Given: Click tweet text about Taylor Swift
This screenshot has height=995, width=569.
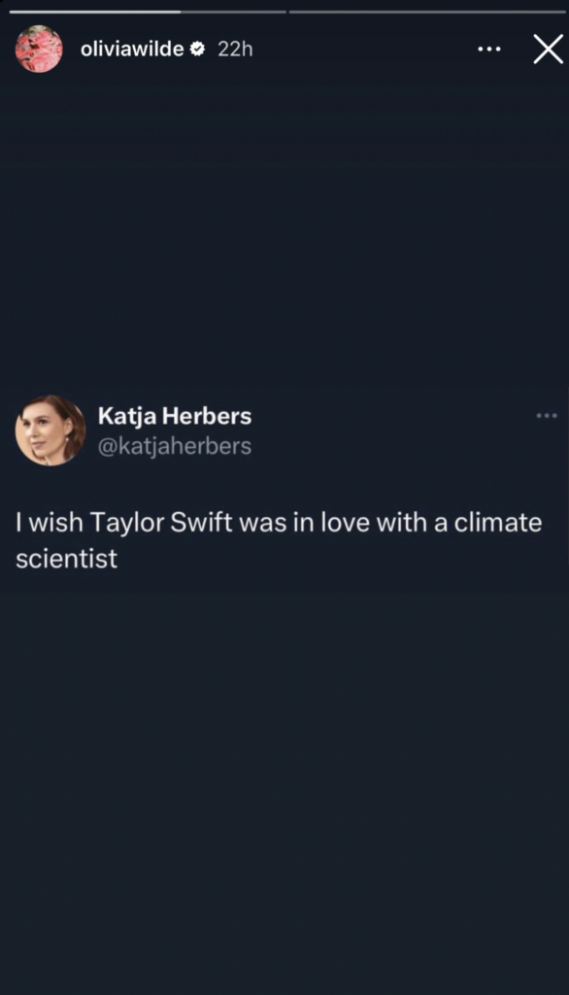Looking at the screenshot, I should click(x=279, y=540).
